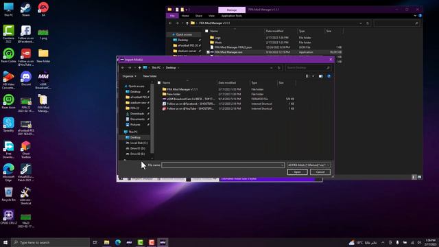Tick select-all checkbox in Explorer window header
This screenshot has width=439, height=247.
coord(206,31)
